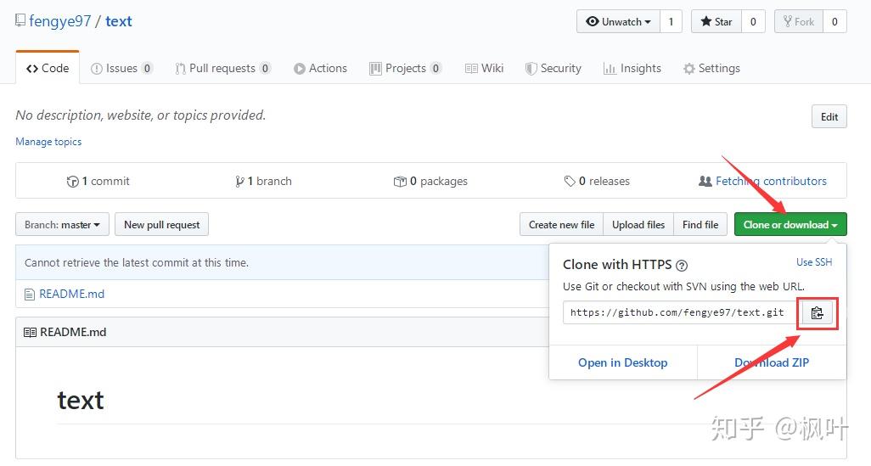Screen dimensions: 871x466
Task: View the 1 commit history link
Action: [98, 181]
